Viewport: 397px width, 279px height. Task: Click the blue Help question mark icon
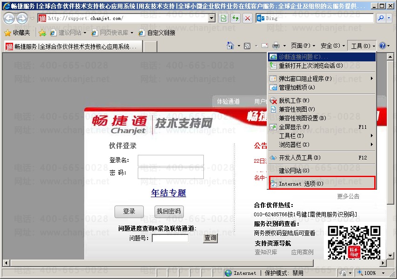[x=382, y=46]
